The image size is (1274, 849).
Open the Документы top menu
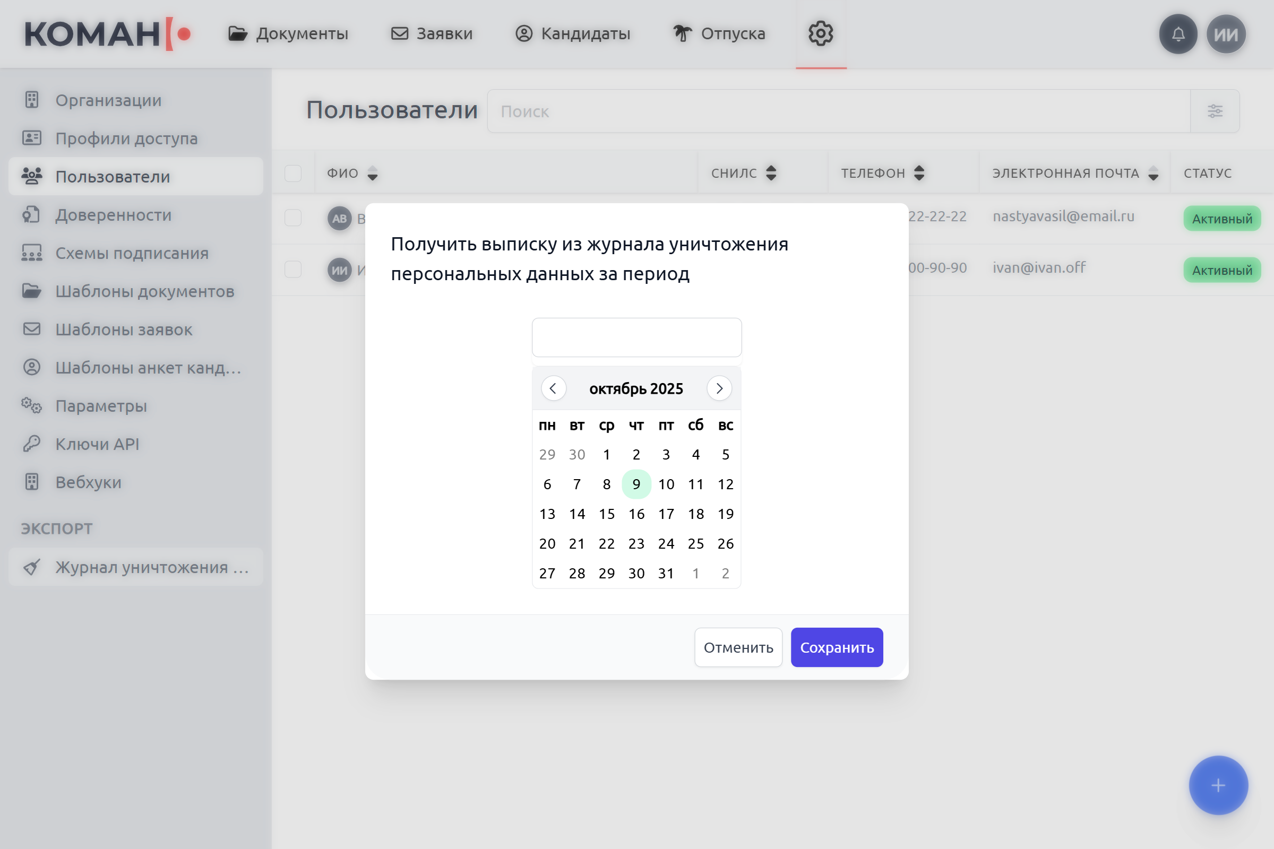click(288, 33)
